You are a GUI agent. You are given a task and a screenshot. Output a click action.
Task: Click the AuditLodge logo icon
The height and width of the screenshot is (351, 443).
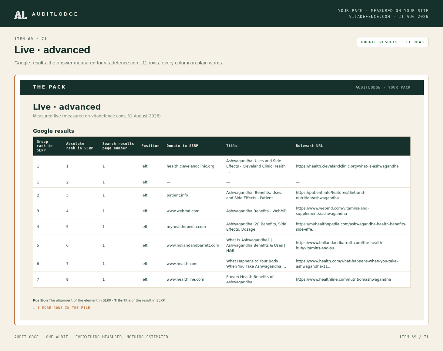(x=21, y=15)
